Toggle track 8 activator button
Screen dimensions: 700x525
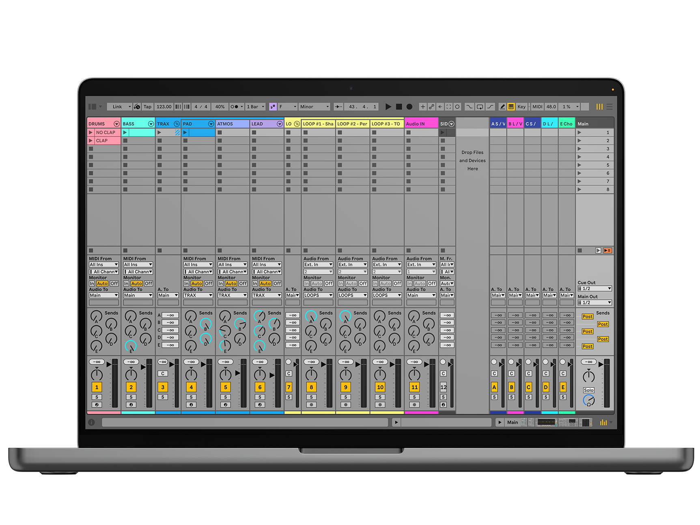click(311, 387)
